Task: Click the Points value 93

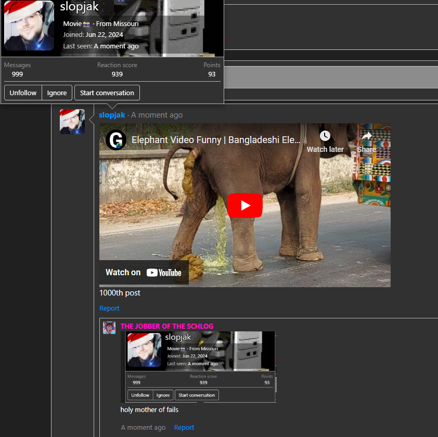Action: tap(212, 74)
